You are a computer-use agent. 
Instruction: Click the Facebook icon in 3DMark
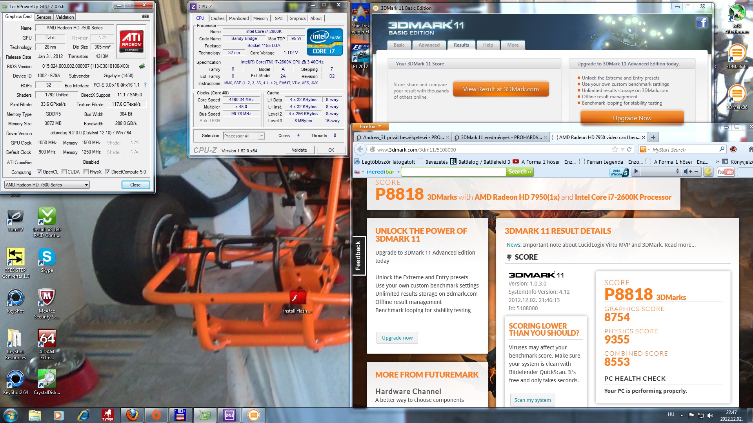point(702,23)
